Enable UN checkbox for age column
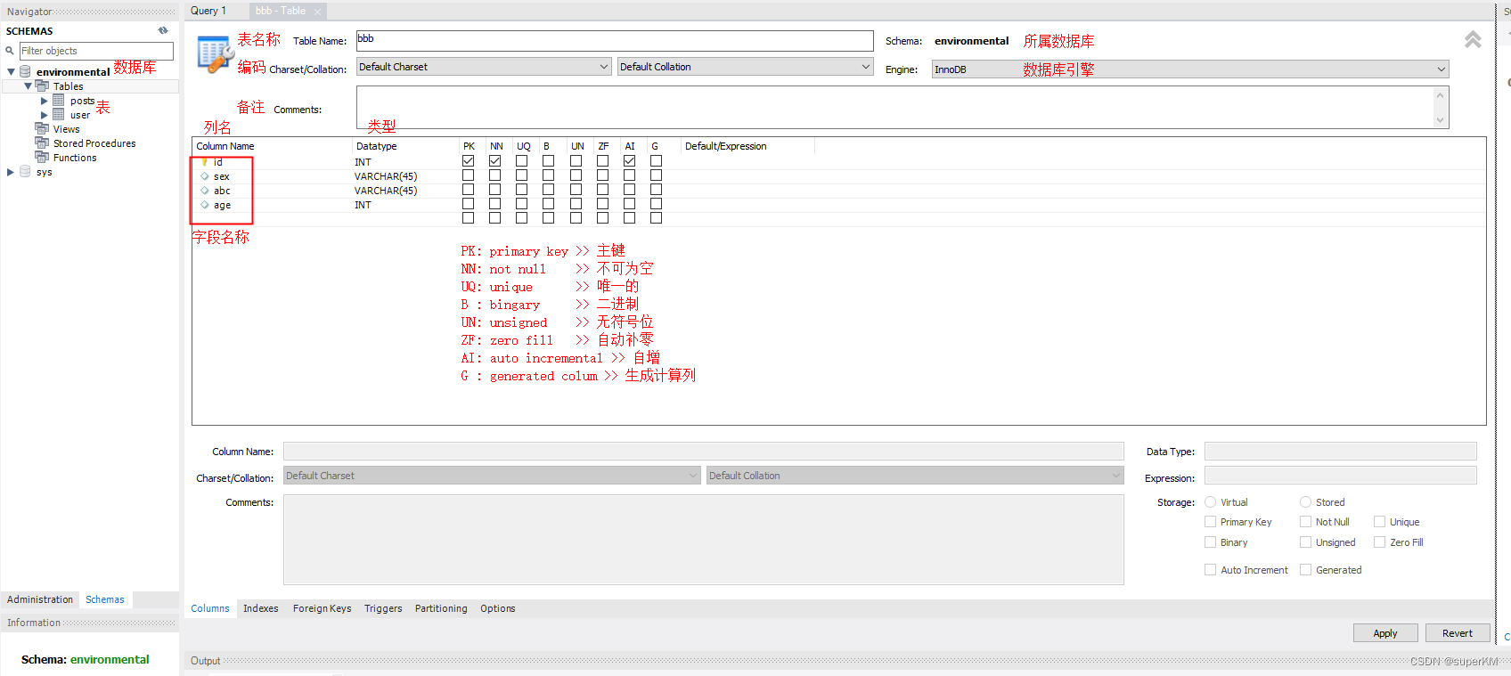The width and height of the screenshot is (1511, 676). tap(576, 204)
